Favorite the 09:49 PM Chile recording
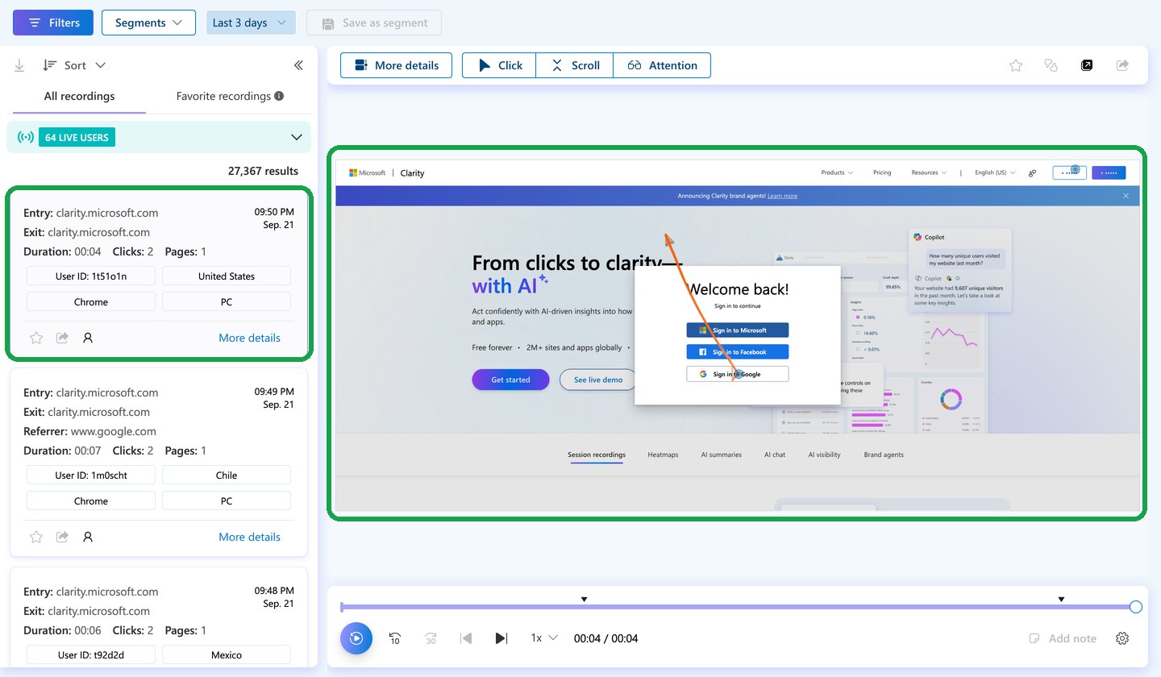This screenshot has height=677, width=1161. point(35,537)
